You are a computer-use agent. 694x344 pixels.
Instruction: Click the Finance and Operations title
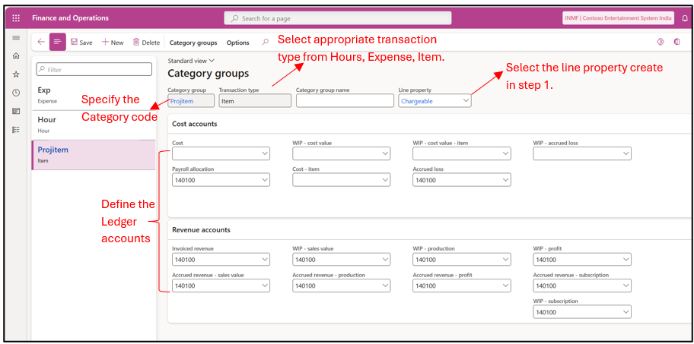70,18
